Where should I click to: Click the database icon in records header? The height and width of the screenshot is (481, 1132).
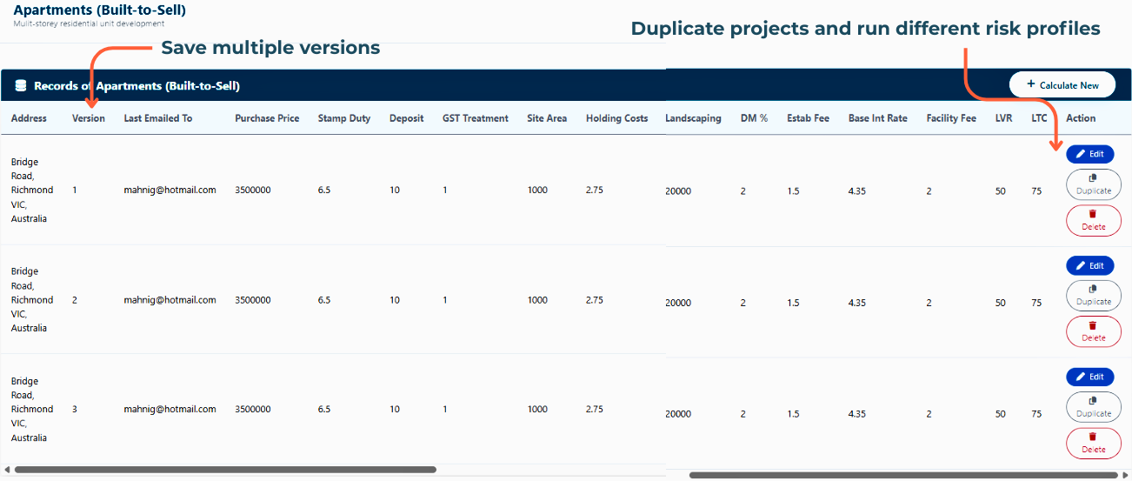(x=21, y=86)
